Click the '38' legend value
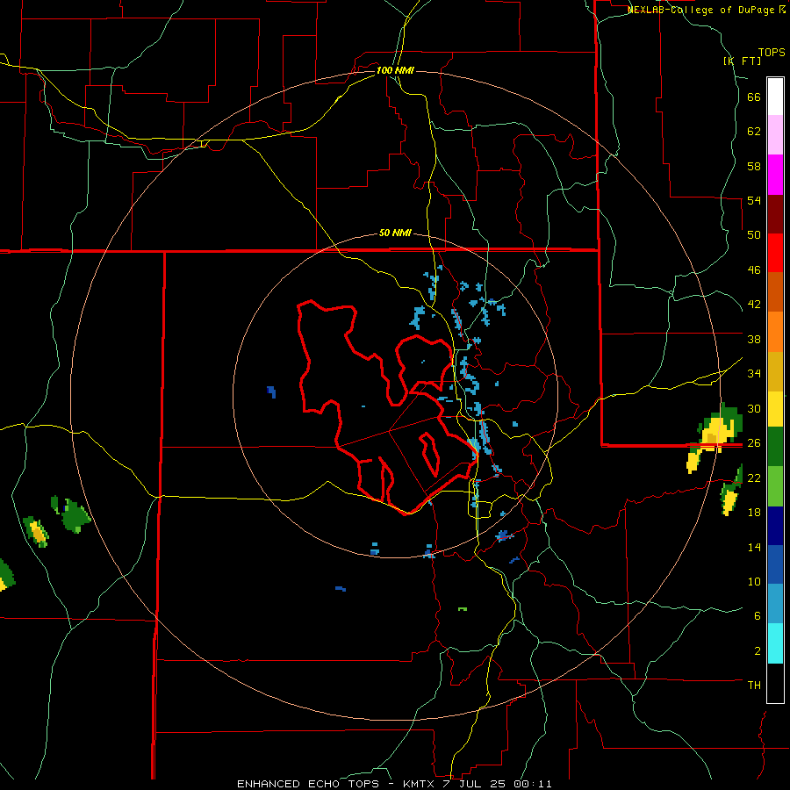Image resolution: width=790 pixels, height=790 pixels. click(754, 339)
